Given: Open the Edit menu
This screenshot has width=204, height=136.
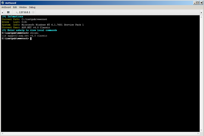Looking at the screenshot, I should 15,7.
